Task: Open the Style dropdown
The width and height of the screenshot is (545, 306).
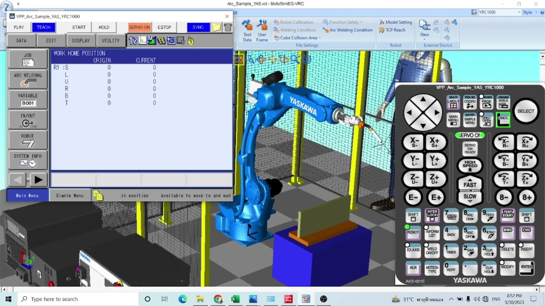Action: [x=530, y=12]
